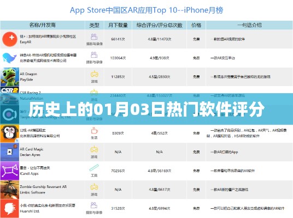Click the monkey face app icon
This screenshot has height=218, width=293.
coord(9,133)
